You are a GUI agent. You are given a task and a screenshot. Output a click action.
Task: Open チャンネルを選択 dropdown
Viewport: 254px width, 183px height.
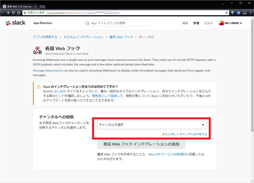pos(152,125)
